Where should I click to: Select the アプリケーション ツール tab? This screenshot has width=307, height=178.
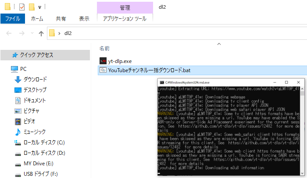tap(125, 18)
